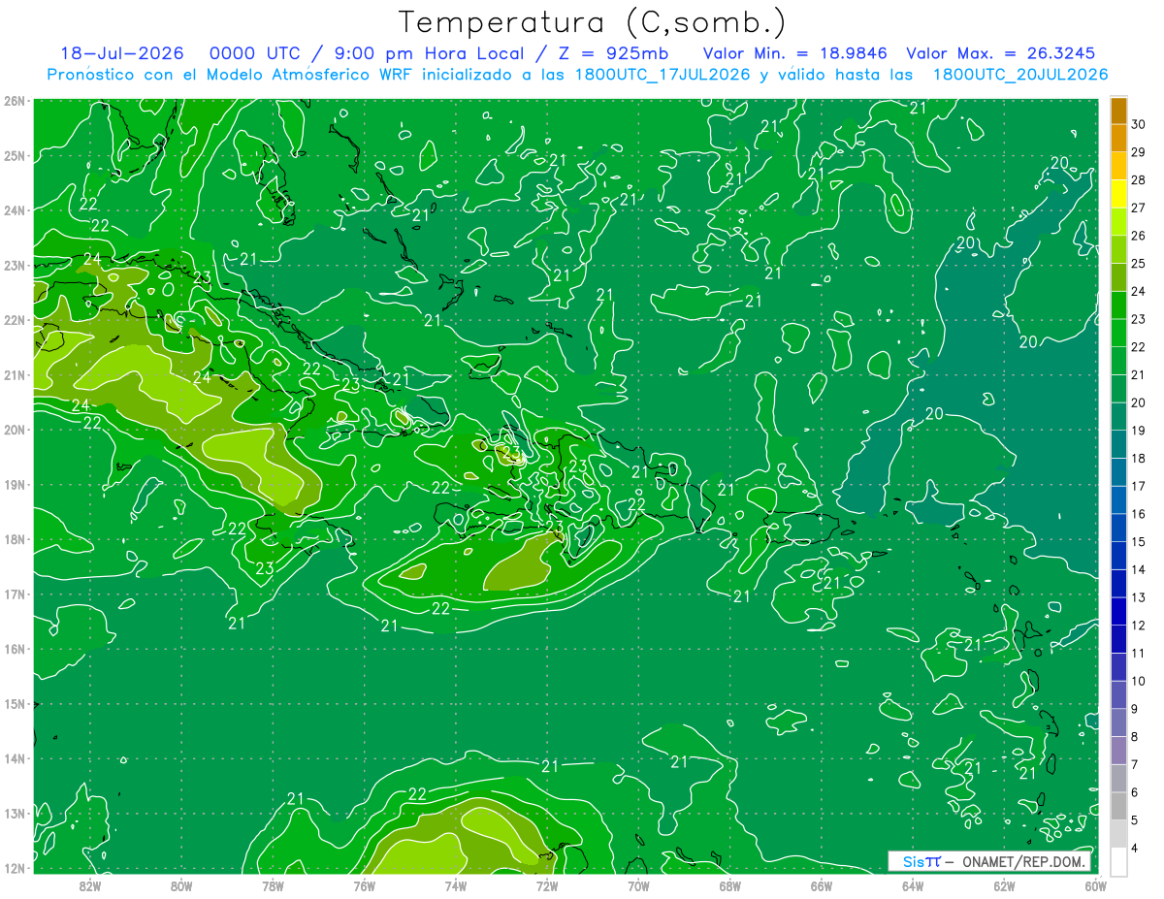Click the color scale label '16'
The height and width of the screenshot is (899, 1164).
click(x=1139, y=514)
